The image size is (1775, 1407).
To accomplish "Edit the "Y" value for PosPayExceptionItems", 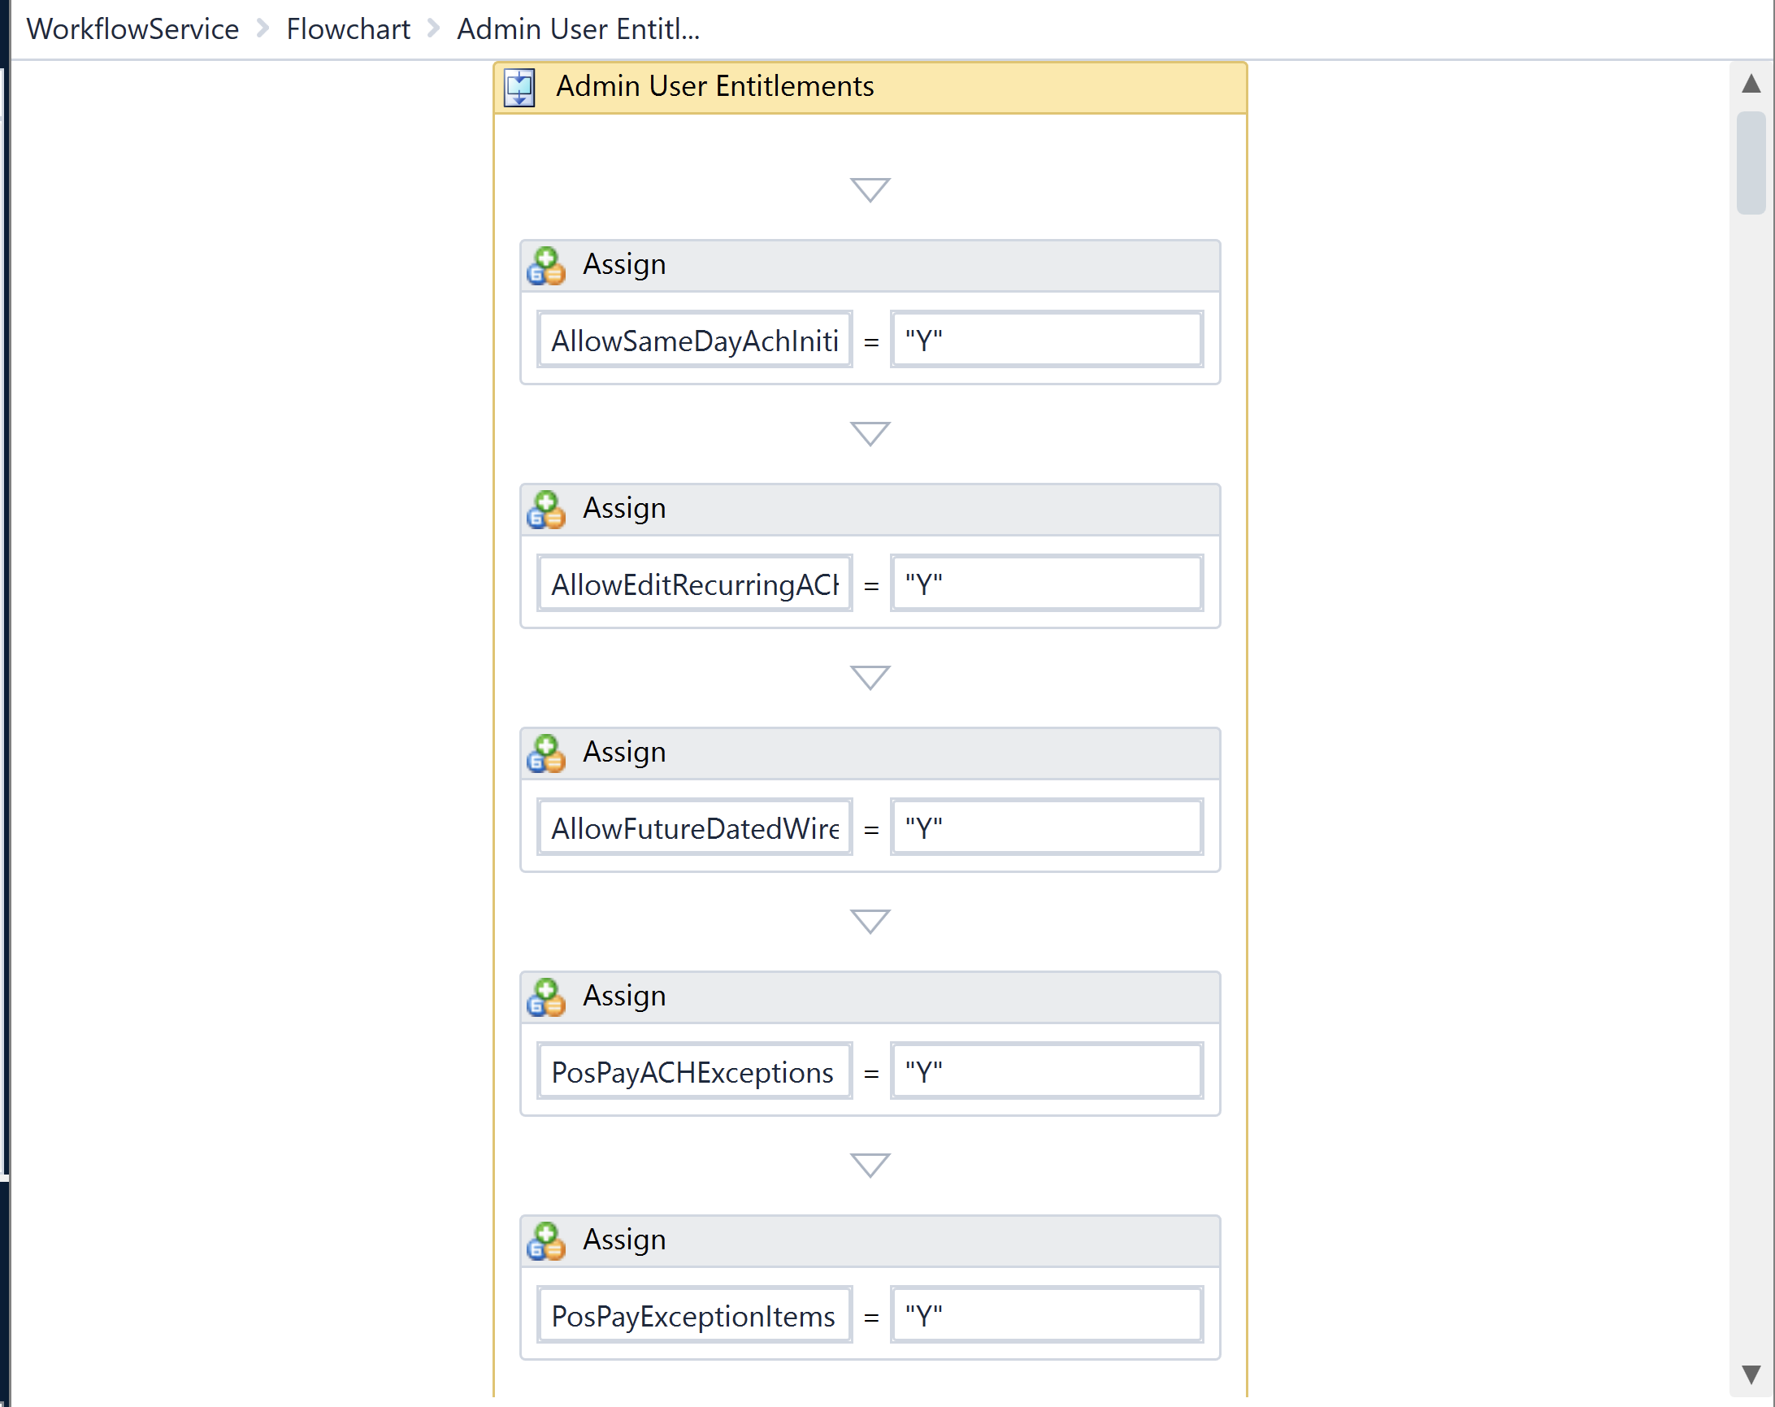I will [x=1047, y=1315].
